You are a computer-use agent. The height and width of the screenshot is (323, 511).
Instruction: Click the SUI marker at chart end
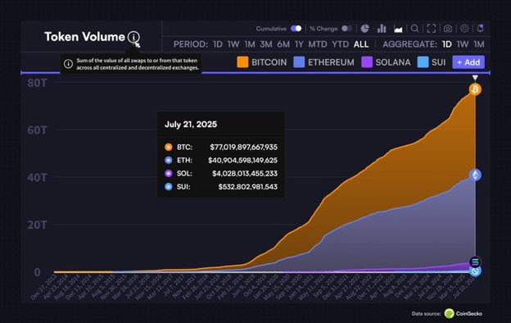[x=475, y=271]
